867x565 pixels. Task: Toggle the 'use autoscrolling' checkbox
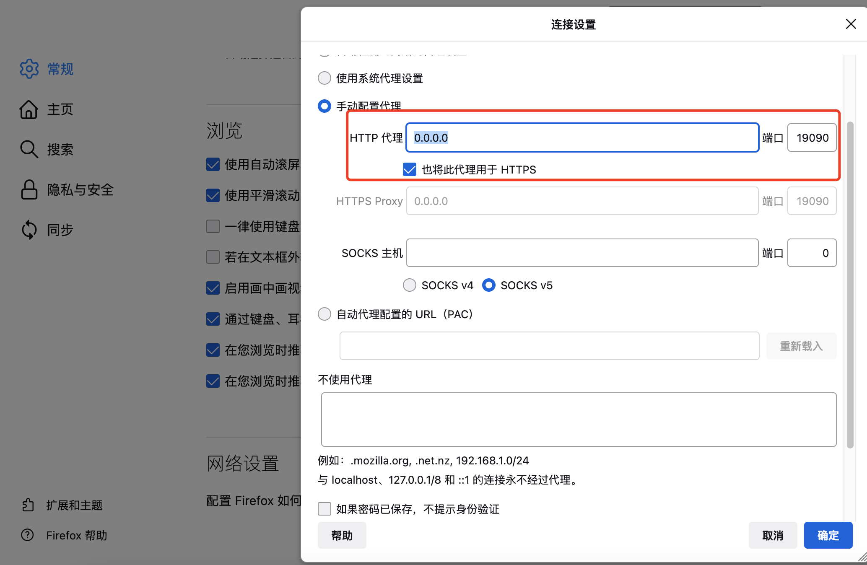click(x=213, y=164)
